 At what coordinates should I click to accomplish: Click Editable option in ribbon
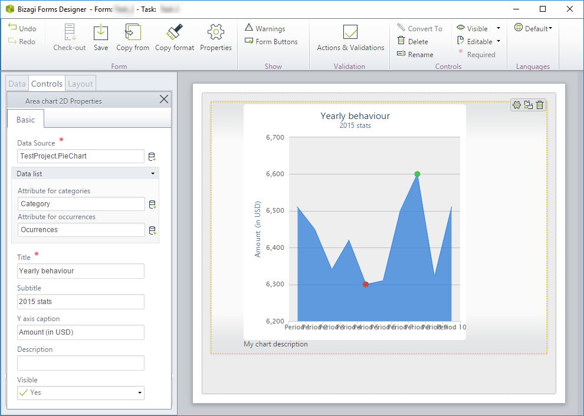(x=475, y=41)
